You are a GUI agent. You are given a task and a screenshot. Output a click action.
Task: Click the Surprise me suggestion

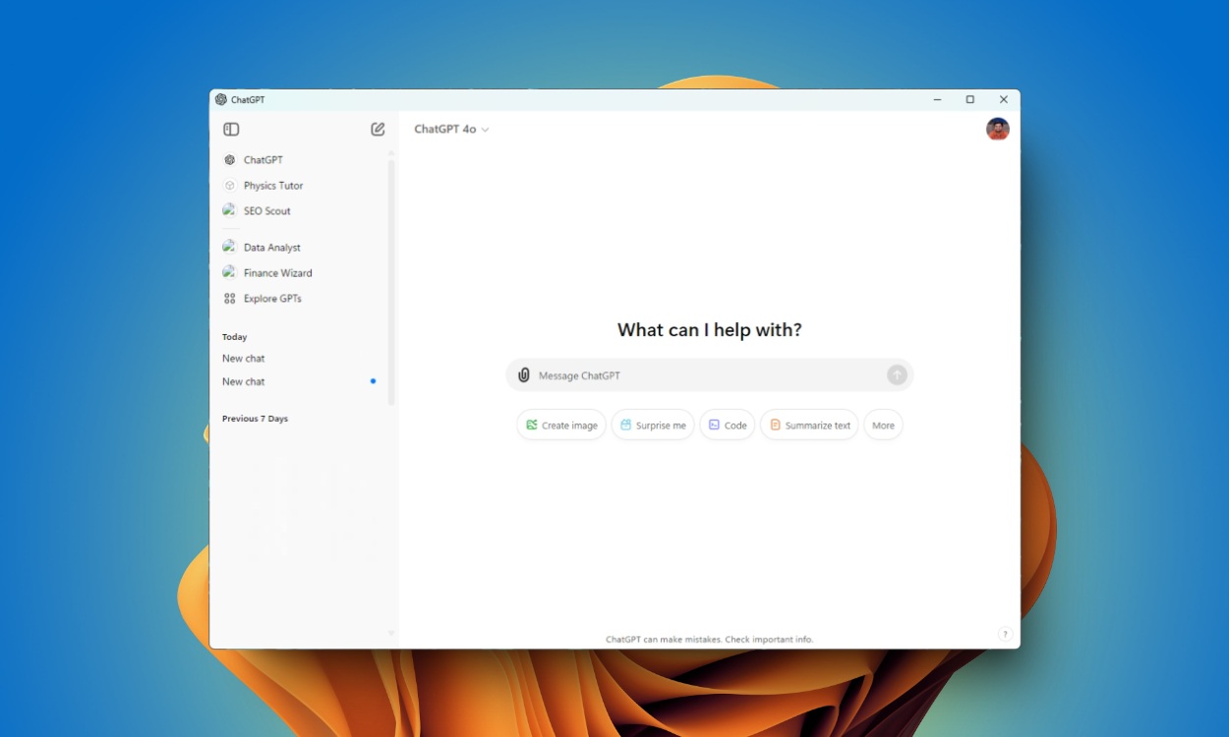click(653, 425)
